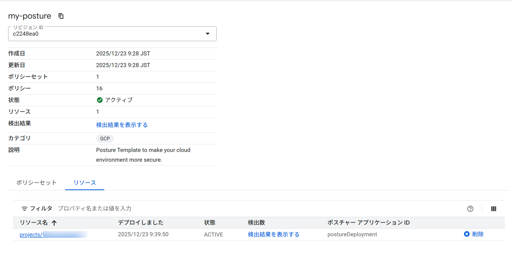Click the filter input field プロパティ名または値を入力
This screenshot has height=254, width=512.
tap(94, 208)
